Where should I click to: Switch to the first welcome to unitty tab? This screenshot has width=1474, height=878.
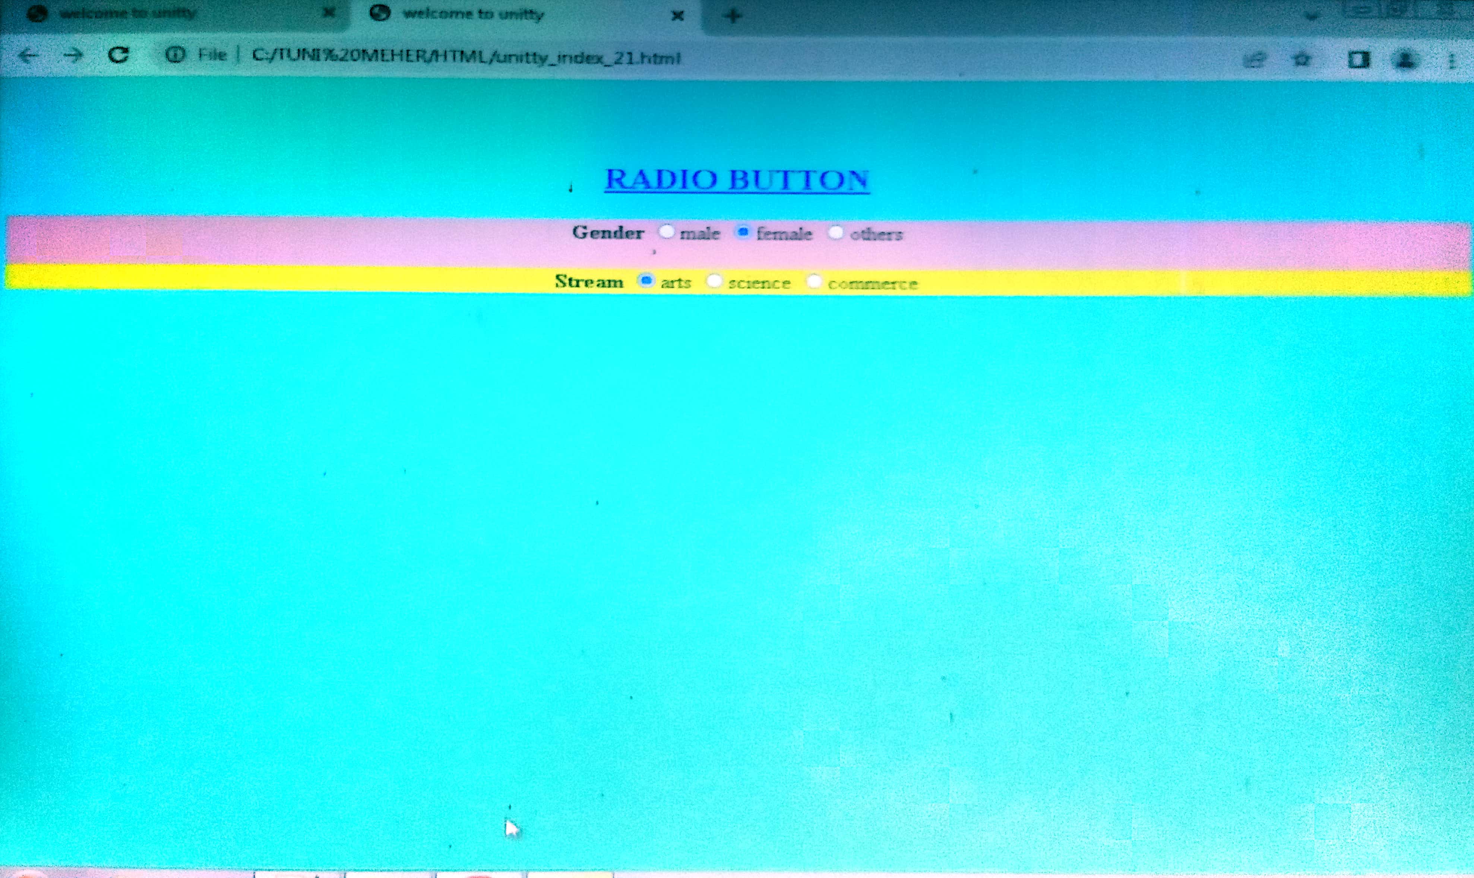tap(127, 14)
